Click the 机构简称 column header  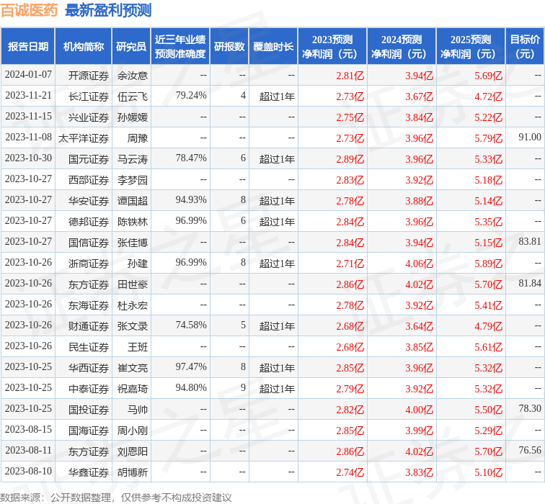click(84, 47)
